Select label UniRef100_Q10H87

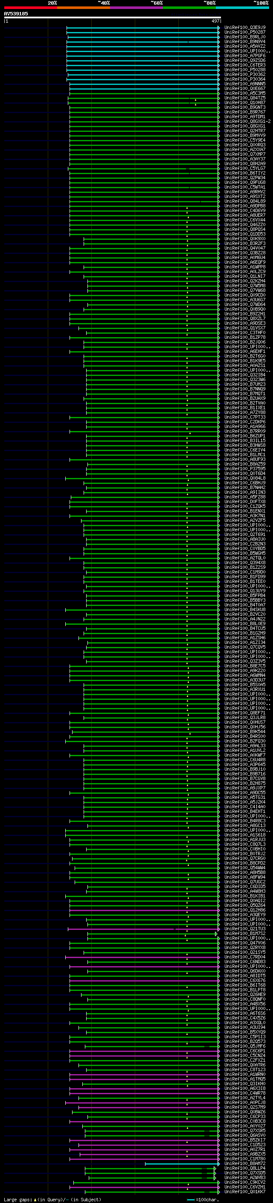(244, 103)
